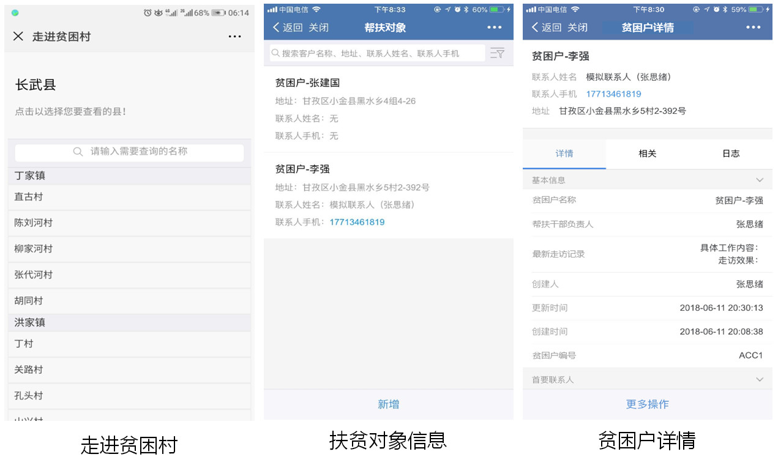Tap the 洪家镇 town header

[x=129, y=322]
